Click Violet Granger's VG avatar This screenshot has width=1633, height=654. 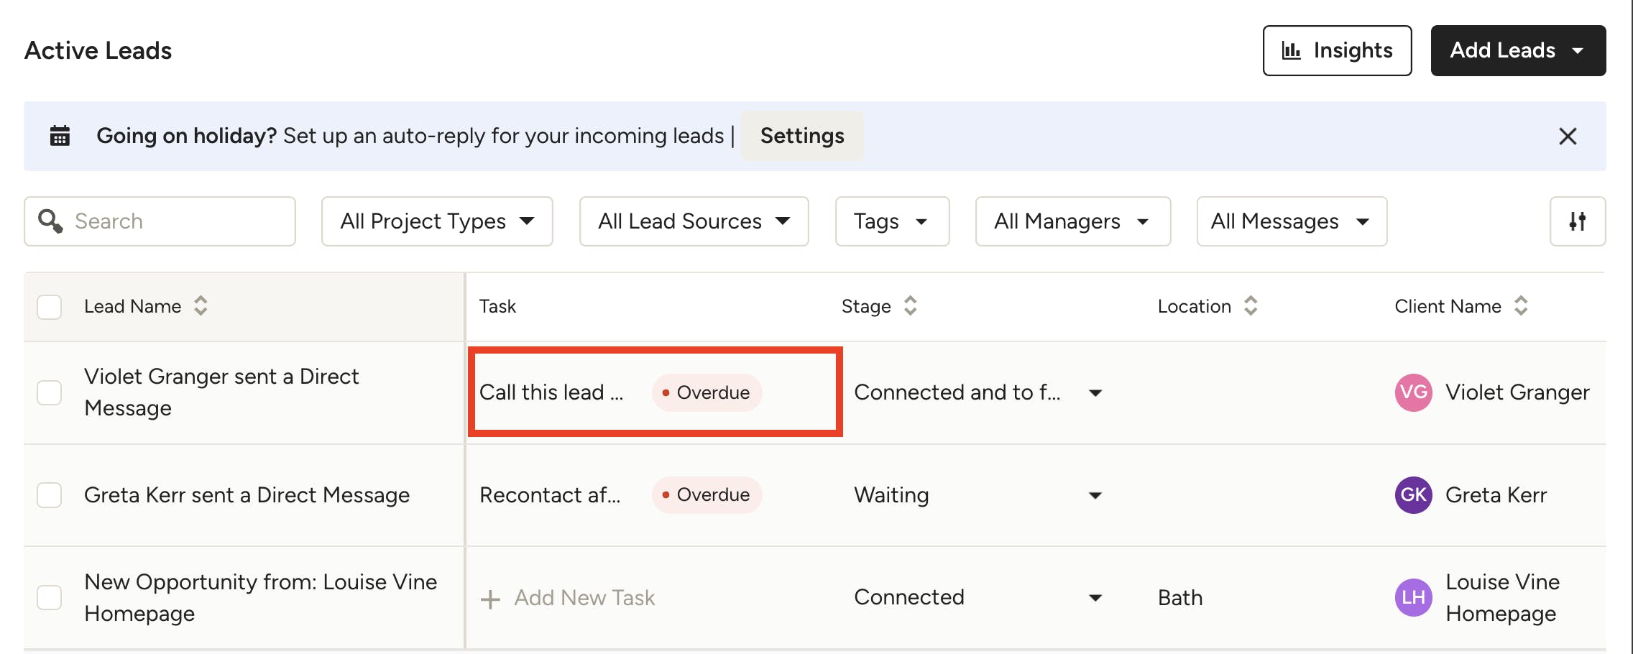[x=1412, y=392]
